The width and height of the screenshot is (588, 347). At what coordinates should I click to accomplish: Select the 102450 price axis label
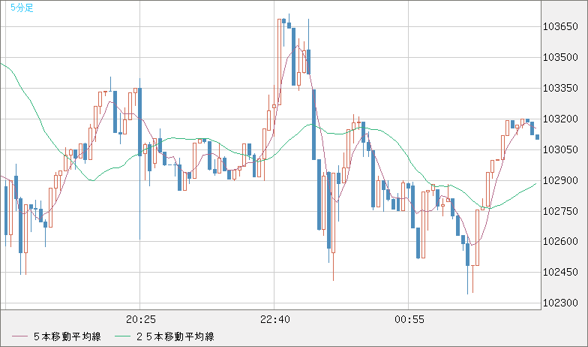coord(560,272)
